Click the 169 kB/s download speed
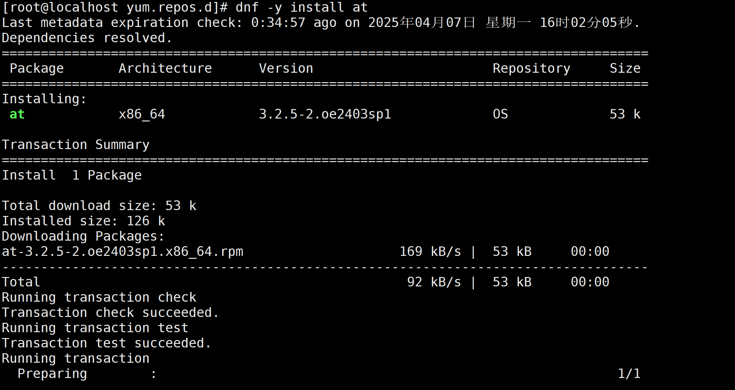The image size is (735, 390). click(x=430, y=252)
